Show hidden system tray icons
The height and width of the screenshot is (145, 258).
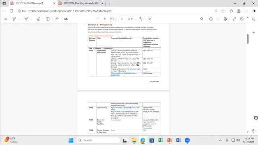pyautogui.click(x=220, y=140)
